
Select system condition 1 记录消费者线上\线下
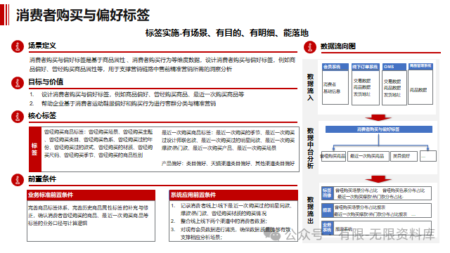(x=231, y=209)
